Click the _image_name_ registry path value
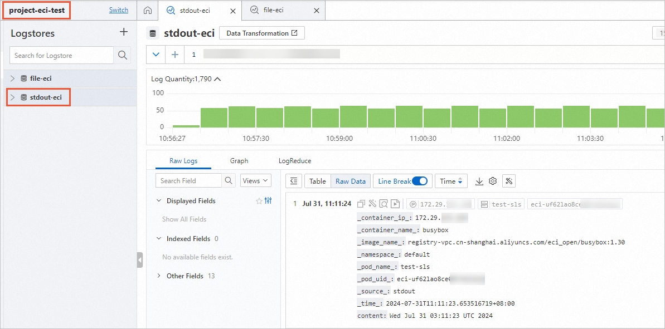The height and width of the screenshot is (329, 665). click(516, 242)
